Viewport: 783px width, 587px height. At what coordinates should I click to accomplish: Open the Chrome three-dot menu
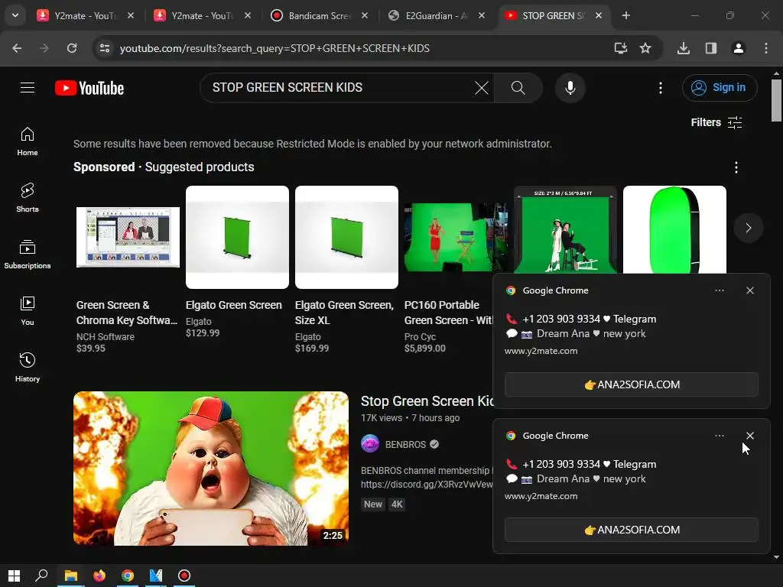pyautogui.click(x=766, y=48)
